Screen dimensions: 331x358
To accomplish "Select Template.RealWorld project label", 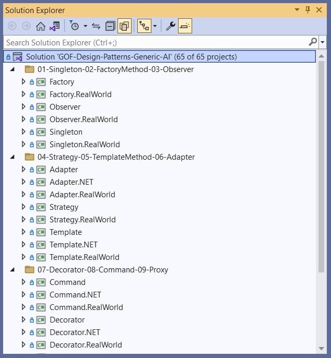I will (85, 257).
